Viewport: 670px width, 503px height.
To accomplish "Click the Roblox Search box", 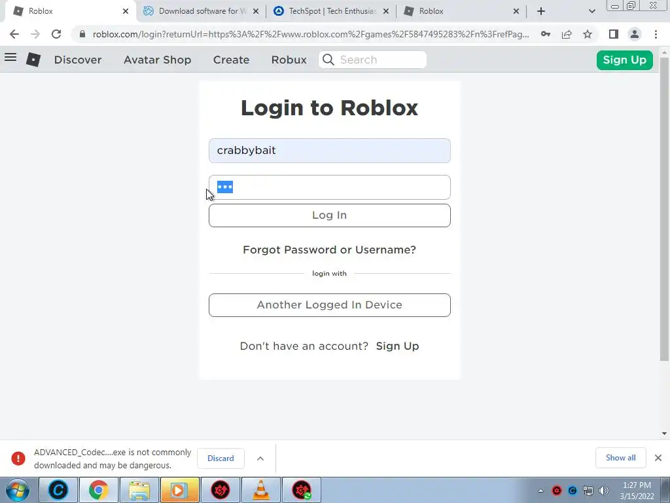I will pyautogui.click(x=372, y=60).
